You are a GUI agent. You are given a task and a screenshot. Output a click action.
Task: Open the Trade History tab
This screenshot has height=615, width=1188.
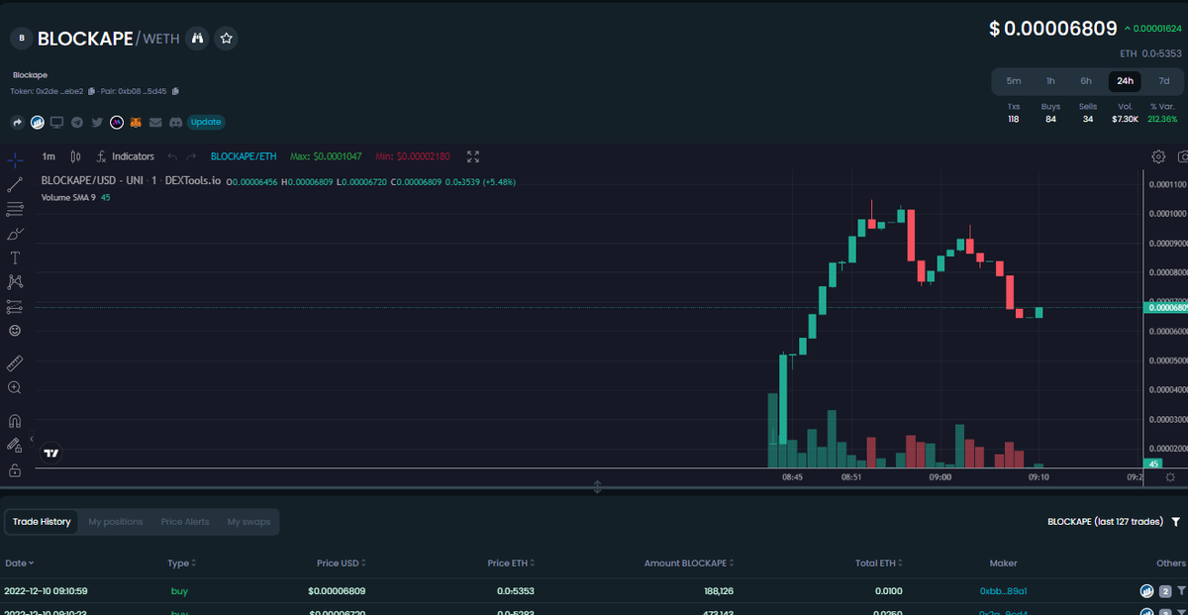coord(42,522)
